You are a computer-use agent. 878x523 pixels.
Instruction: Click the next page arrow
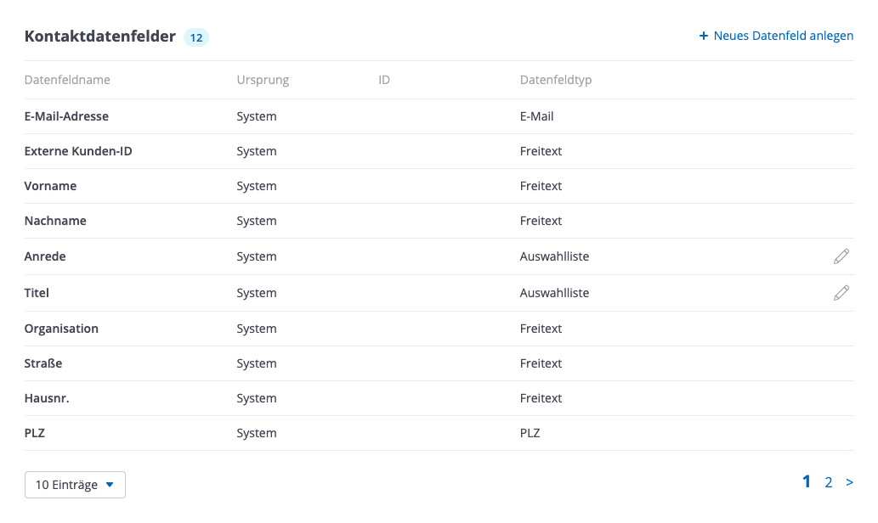[x=849, y=482]
